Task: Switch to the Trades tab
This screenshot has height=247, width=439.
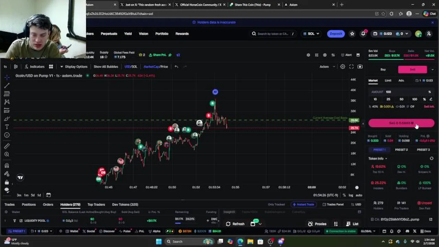Action: point(9,204)
